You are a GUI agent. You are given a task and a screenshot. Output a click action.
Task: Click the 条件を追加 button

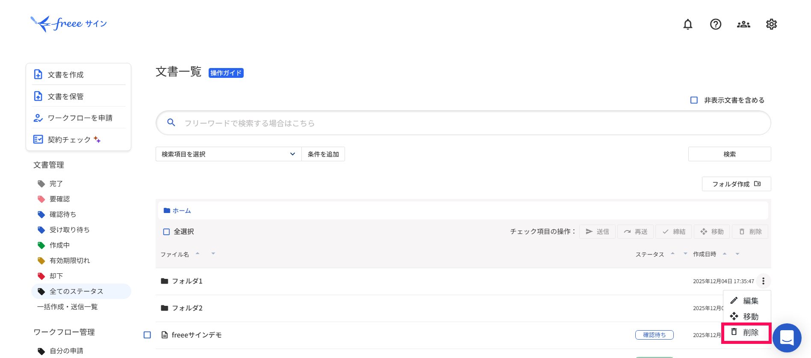323,154
